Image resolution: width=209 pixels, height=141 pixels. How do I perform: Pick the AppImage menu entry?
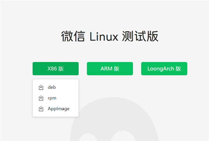[x=59, y=109]
